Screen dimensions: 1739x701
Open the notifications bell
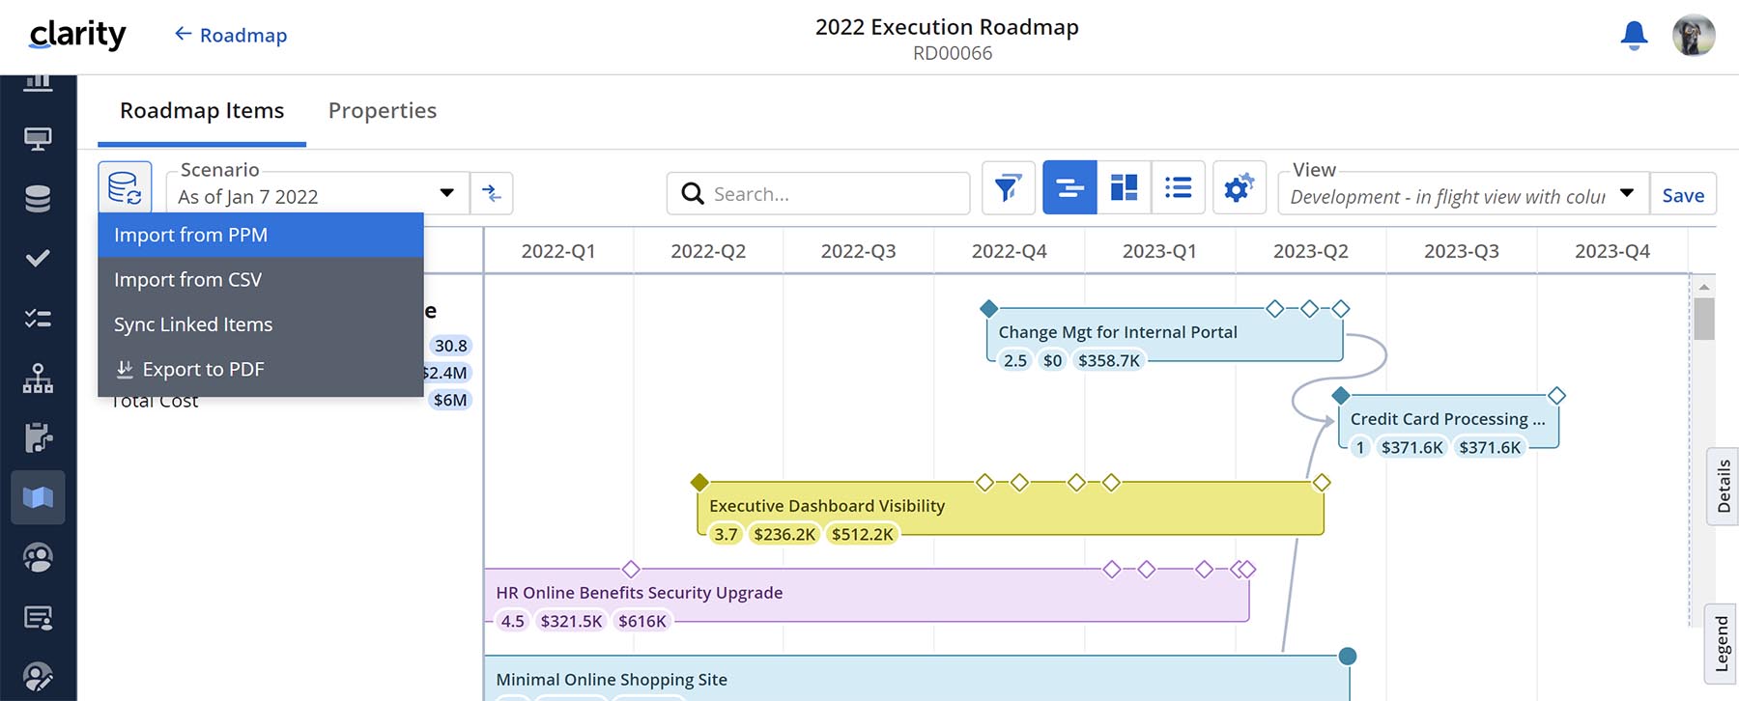(x=1634, y=36)
